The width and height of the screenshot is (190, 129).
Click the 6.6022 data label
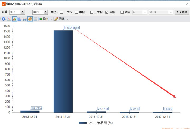click(x=168, y=109)
